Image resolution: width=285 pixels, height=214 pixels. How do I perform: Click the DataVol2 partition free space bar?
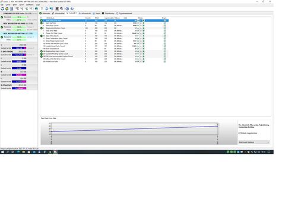[19, 89]
